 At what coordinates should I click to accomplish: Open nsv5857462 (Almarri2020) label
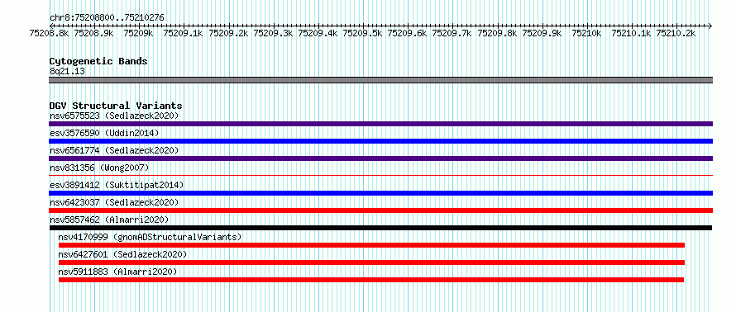tap(109, 220)
